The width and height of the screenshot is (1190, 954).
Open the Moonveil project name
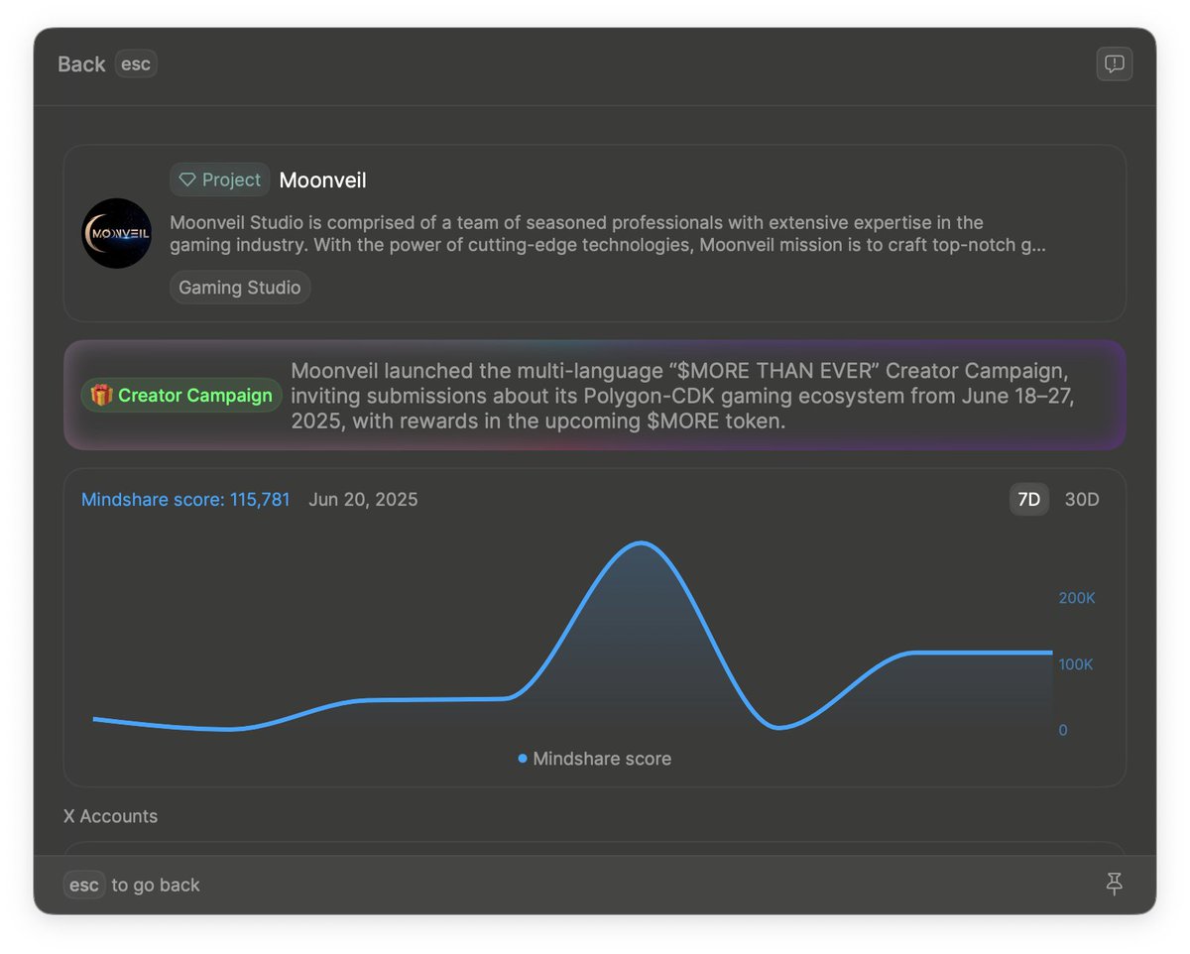point(322,179)
